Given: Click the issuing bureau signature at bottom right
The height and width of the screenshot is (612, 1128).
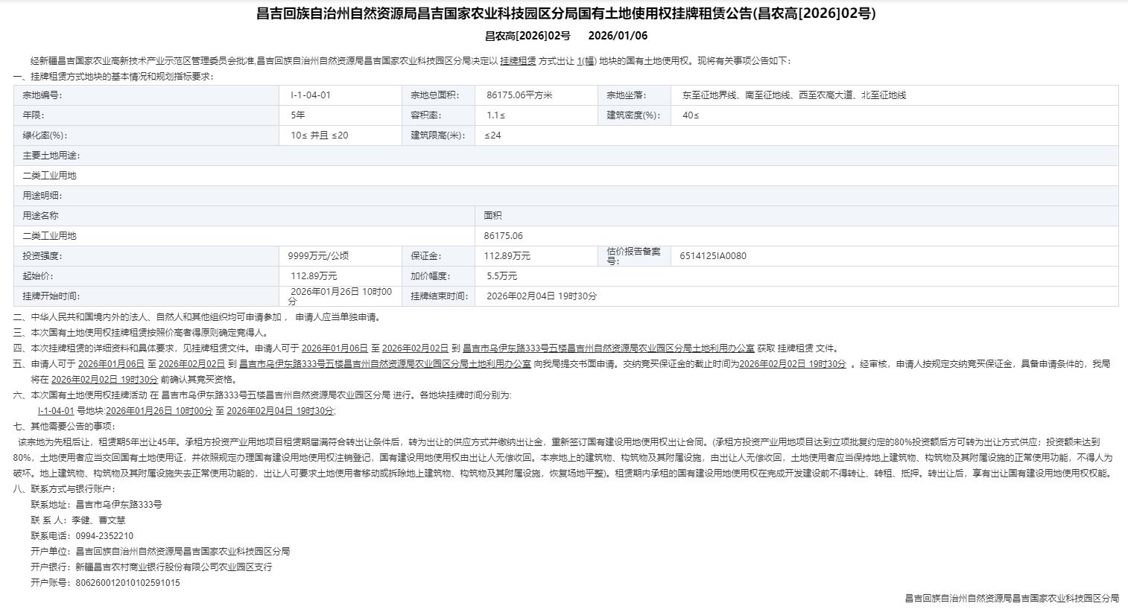Looking at the screenshot, I should (x=1011, y=599).
